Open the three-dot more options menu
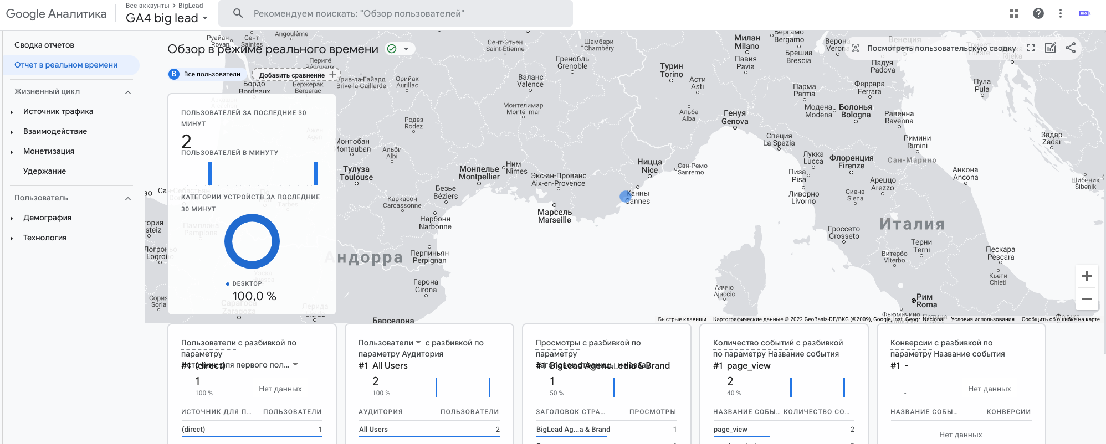The width and height of the screenshot is (1106, 444). 1061,13
